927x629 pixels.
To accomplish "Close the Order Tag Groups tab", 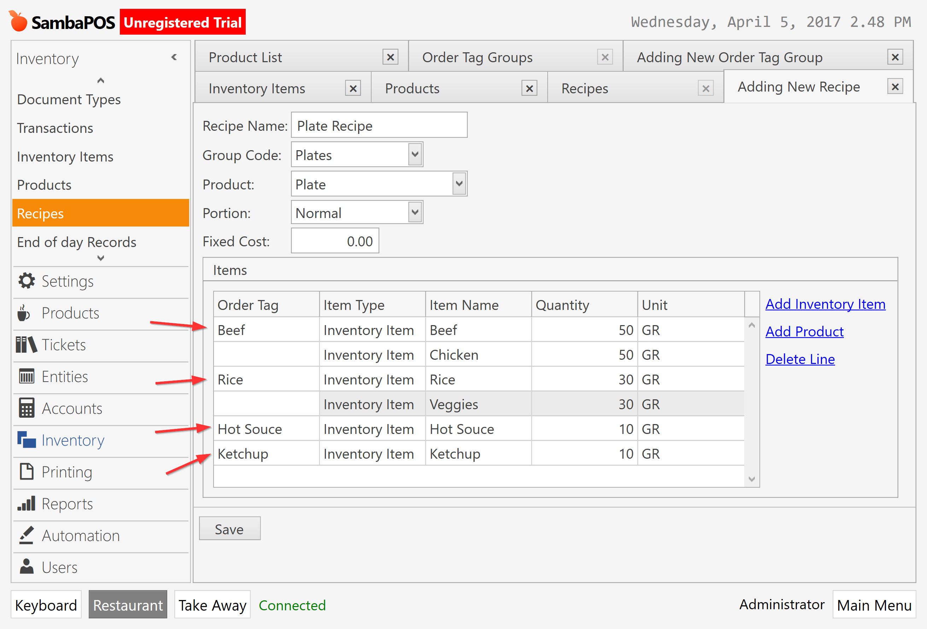I will [x=605, y=57].
